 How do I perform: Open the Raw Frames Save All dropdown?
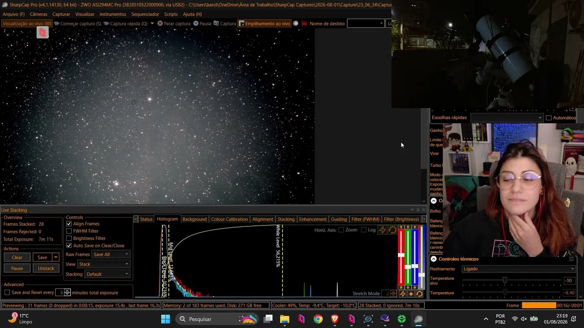pyautogui.click(x=111, y=254)
